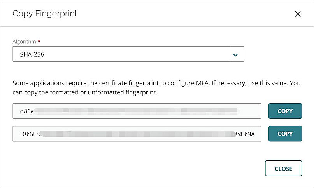Click the Algorithm field label

[x=24, y=41]
